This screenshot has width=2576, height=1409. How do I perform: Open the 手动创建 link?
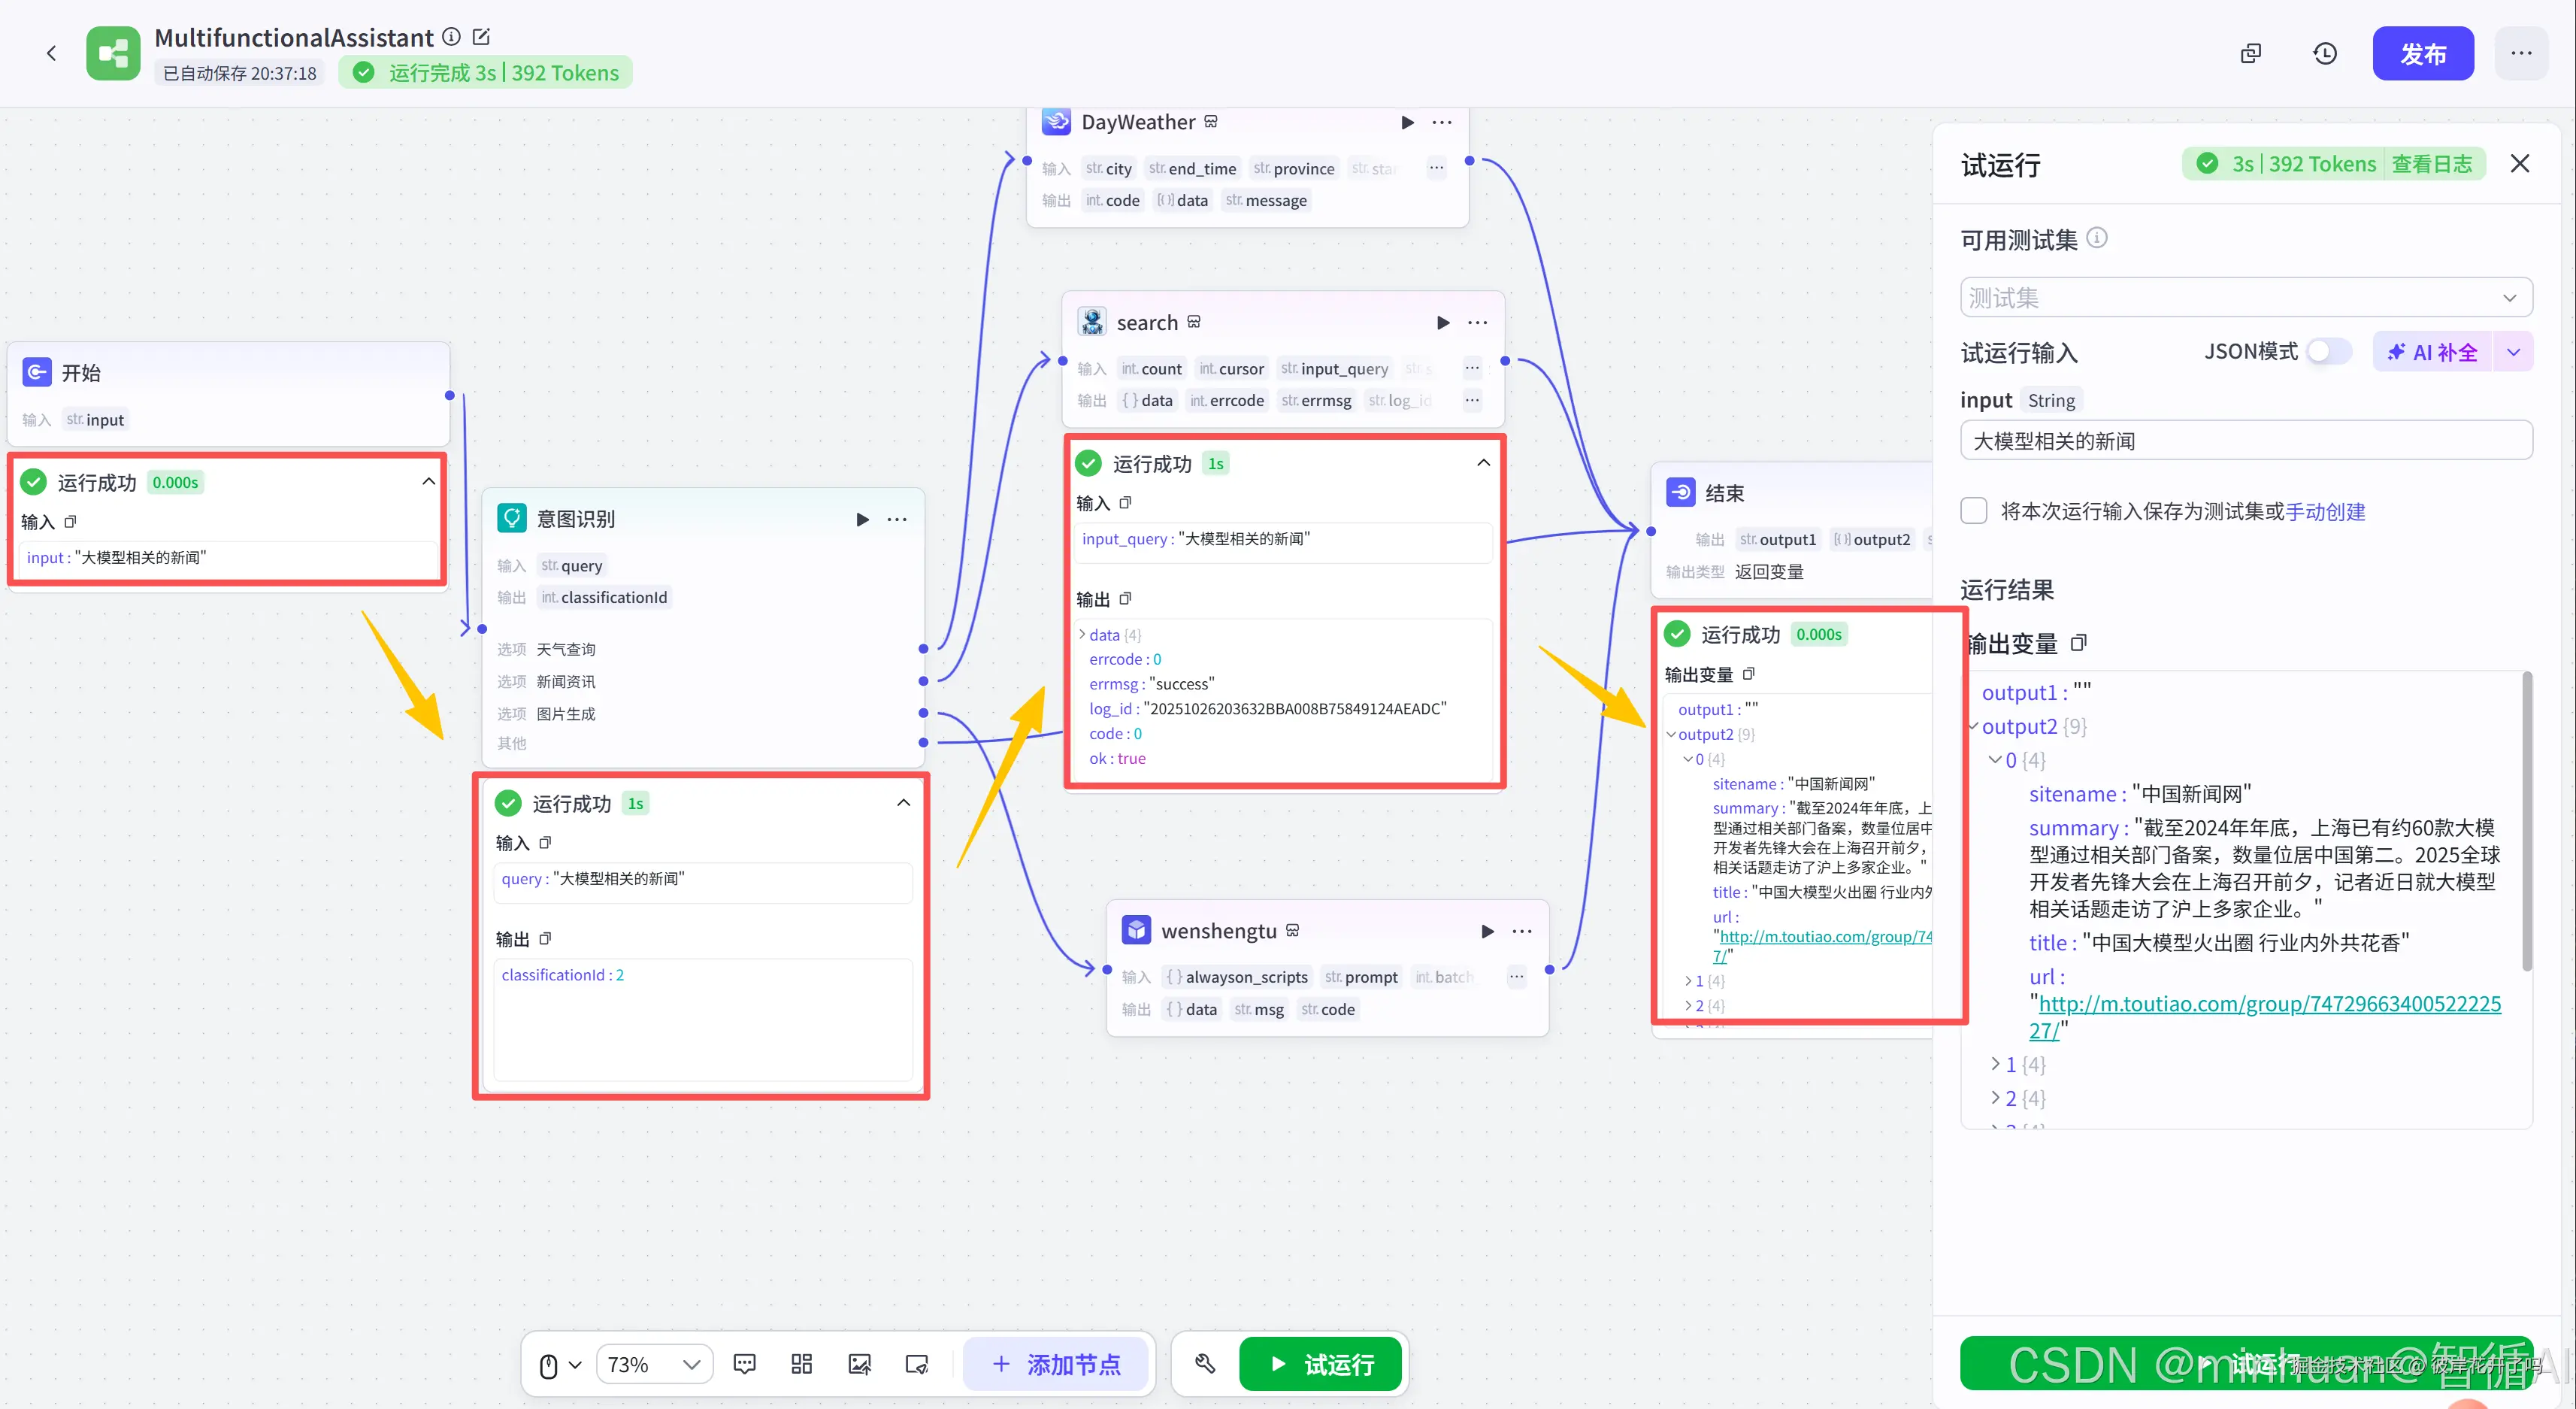tap(2325, 511)
